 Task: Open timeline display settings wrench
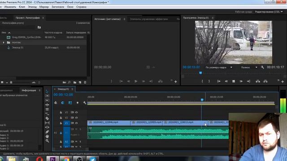coord(85,103)
